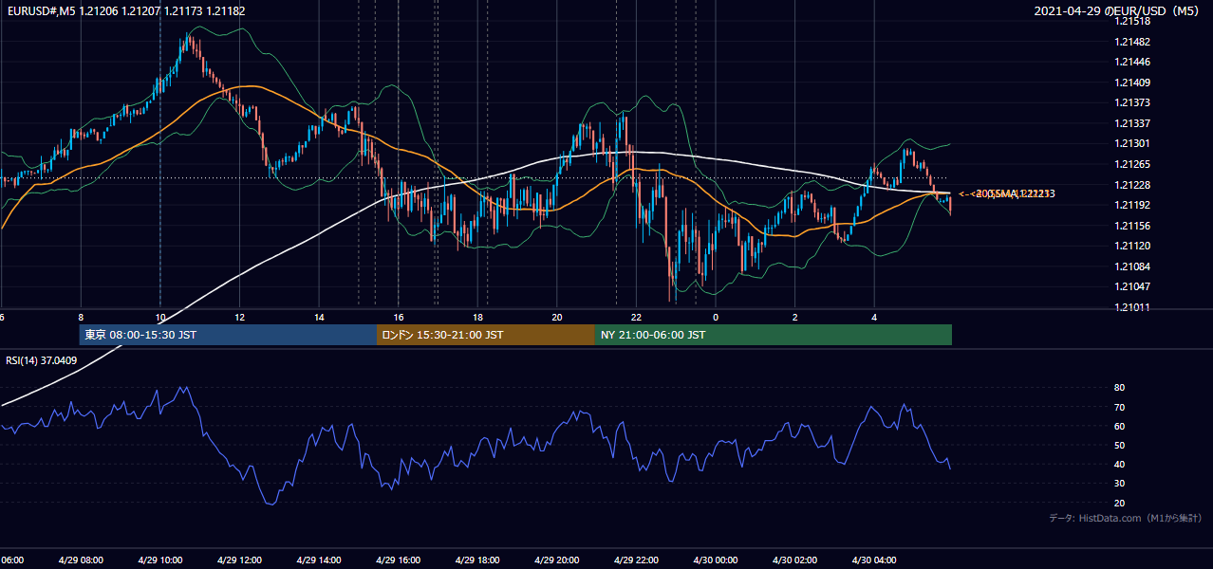
Task: Click the 1.21518 price axis label
Action: point(1133,22)
